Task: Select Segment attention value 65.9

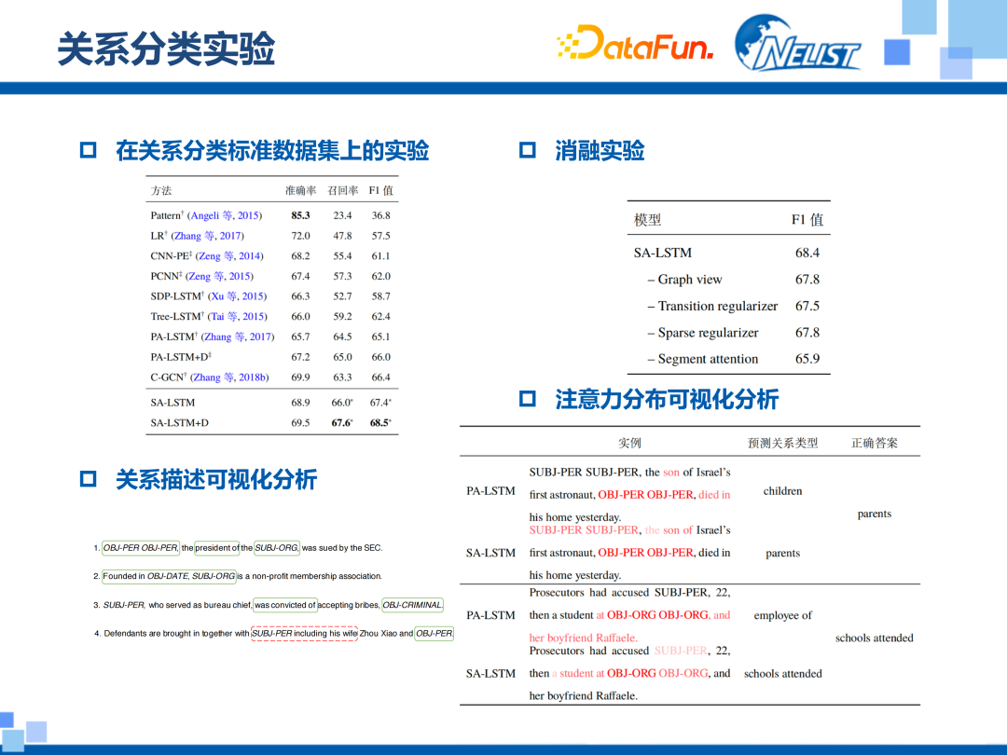Action: 807,359
